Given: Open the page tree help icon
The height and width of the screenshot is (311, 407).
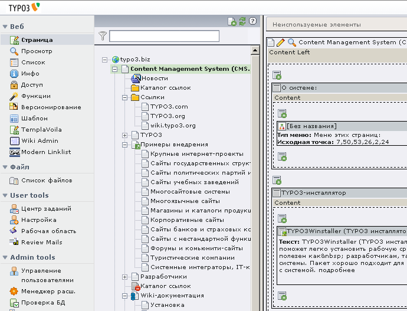Looking at the screenshot, I should coord(252,21).
